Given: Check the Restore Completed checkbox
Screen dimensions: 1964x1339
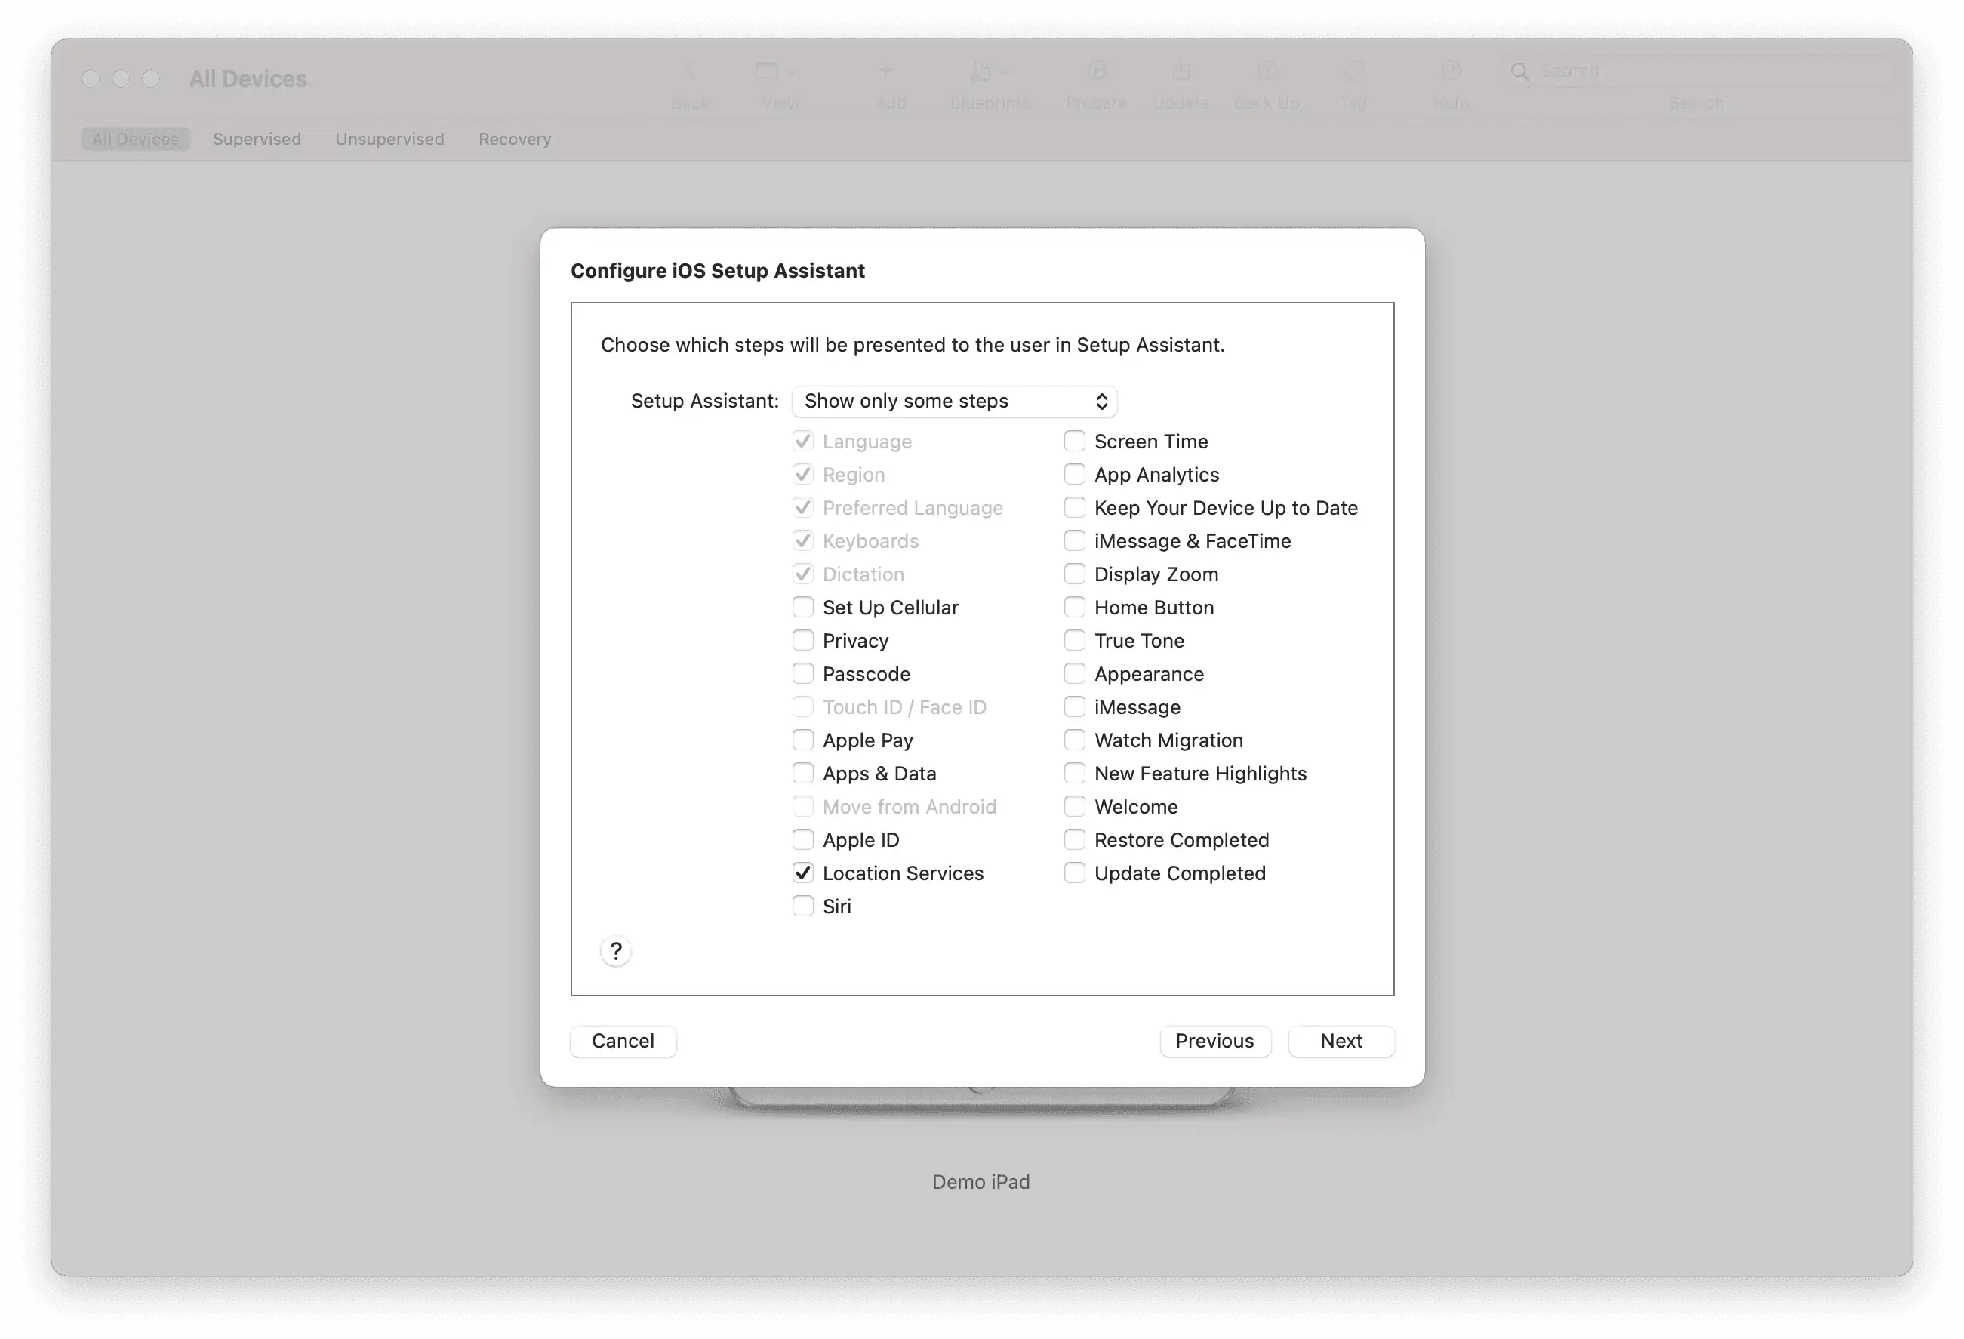Looking at the screenshot, I should (1074, 839).
